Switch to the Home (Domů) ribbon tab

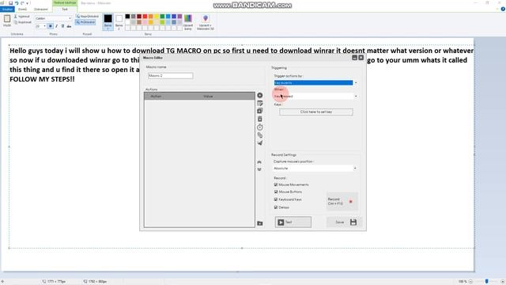[23, 9]
